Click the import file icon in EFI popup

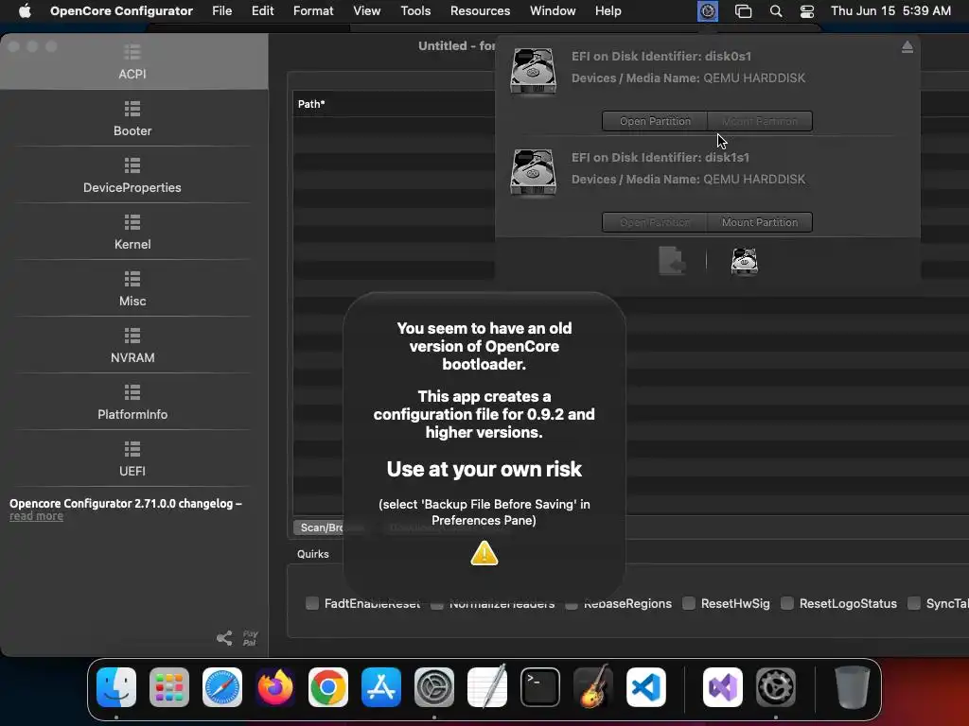click(x=672, y=261)
